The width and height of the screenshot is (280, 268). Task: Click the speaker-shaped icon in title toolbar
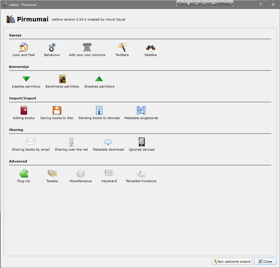(x=213, y=3)
